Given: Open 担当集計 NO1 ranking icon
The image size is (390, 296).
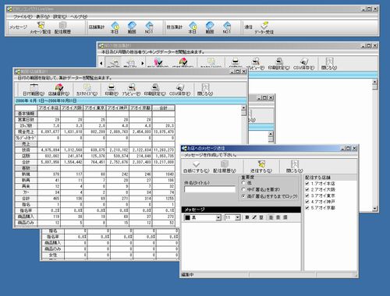Looking at the screenshot, I should [x=227, y=27].
